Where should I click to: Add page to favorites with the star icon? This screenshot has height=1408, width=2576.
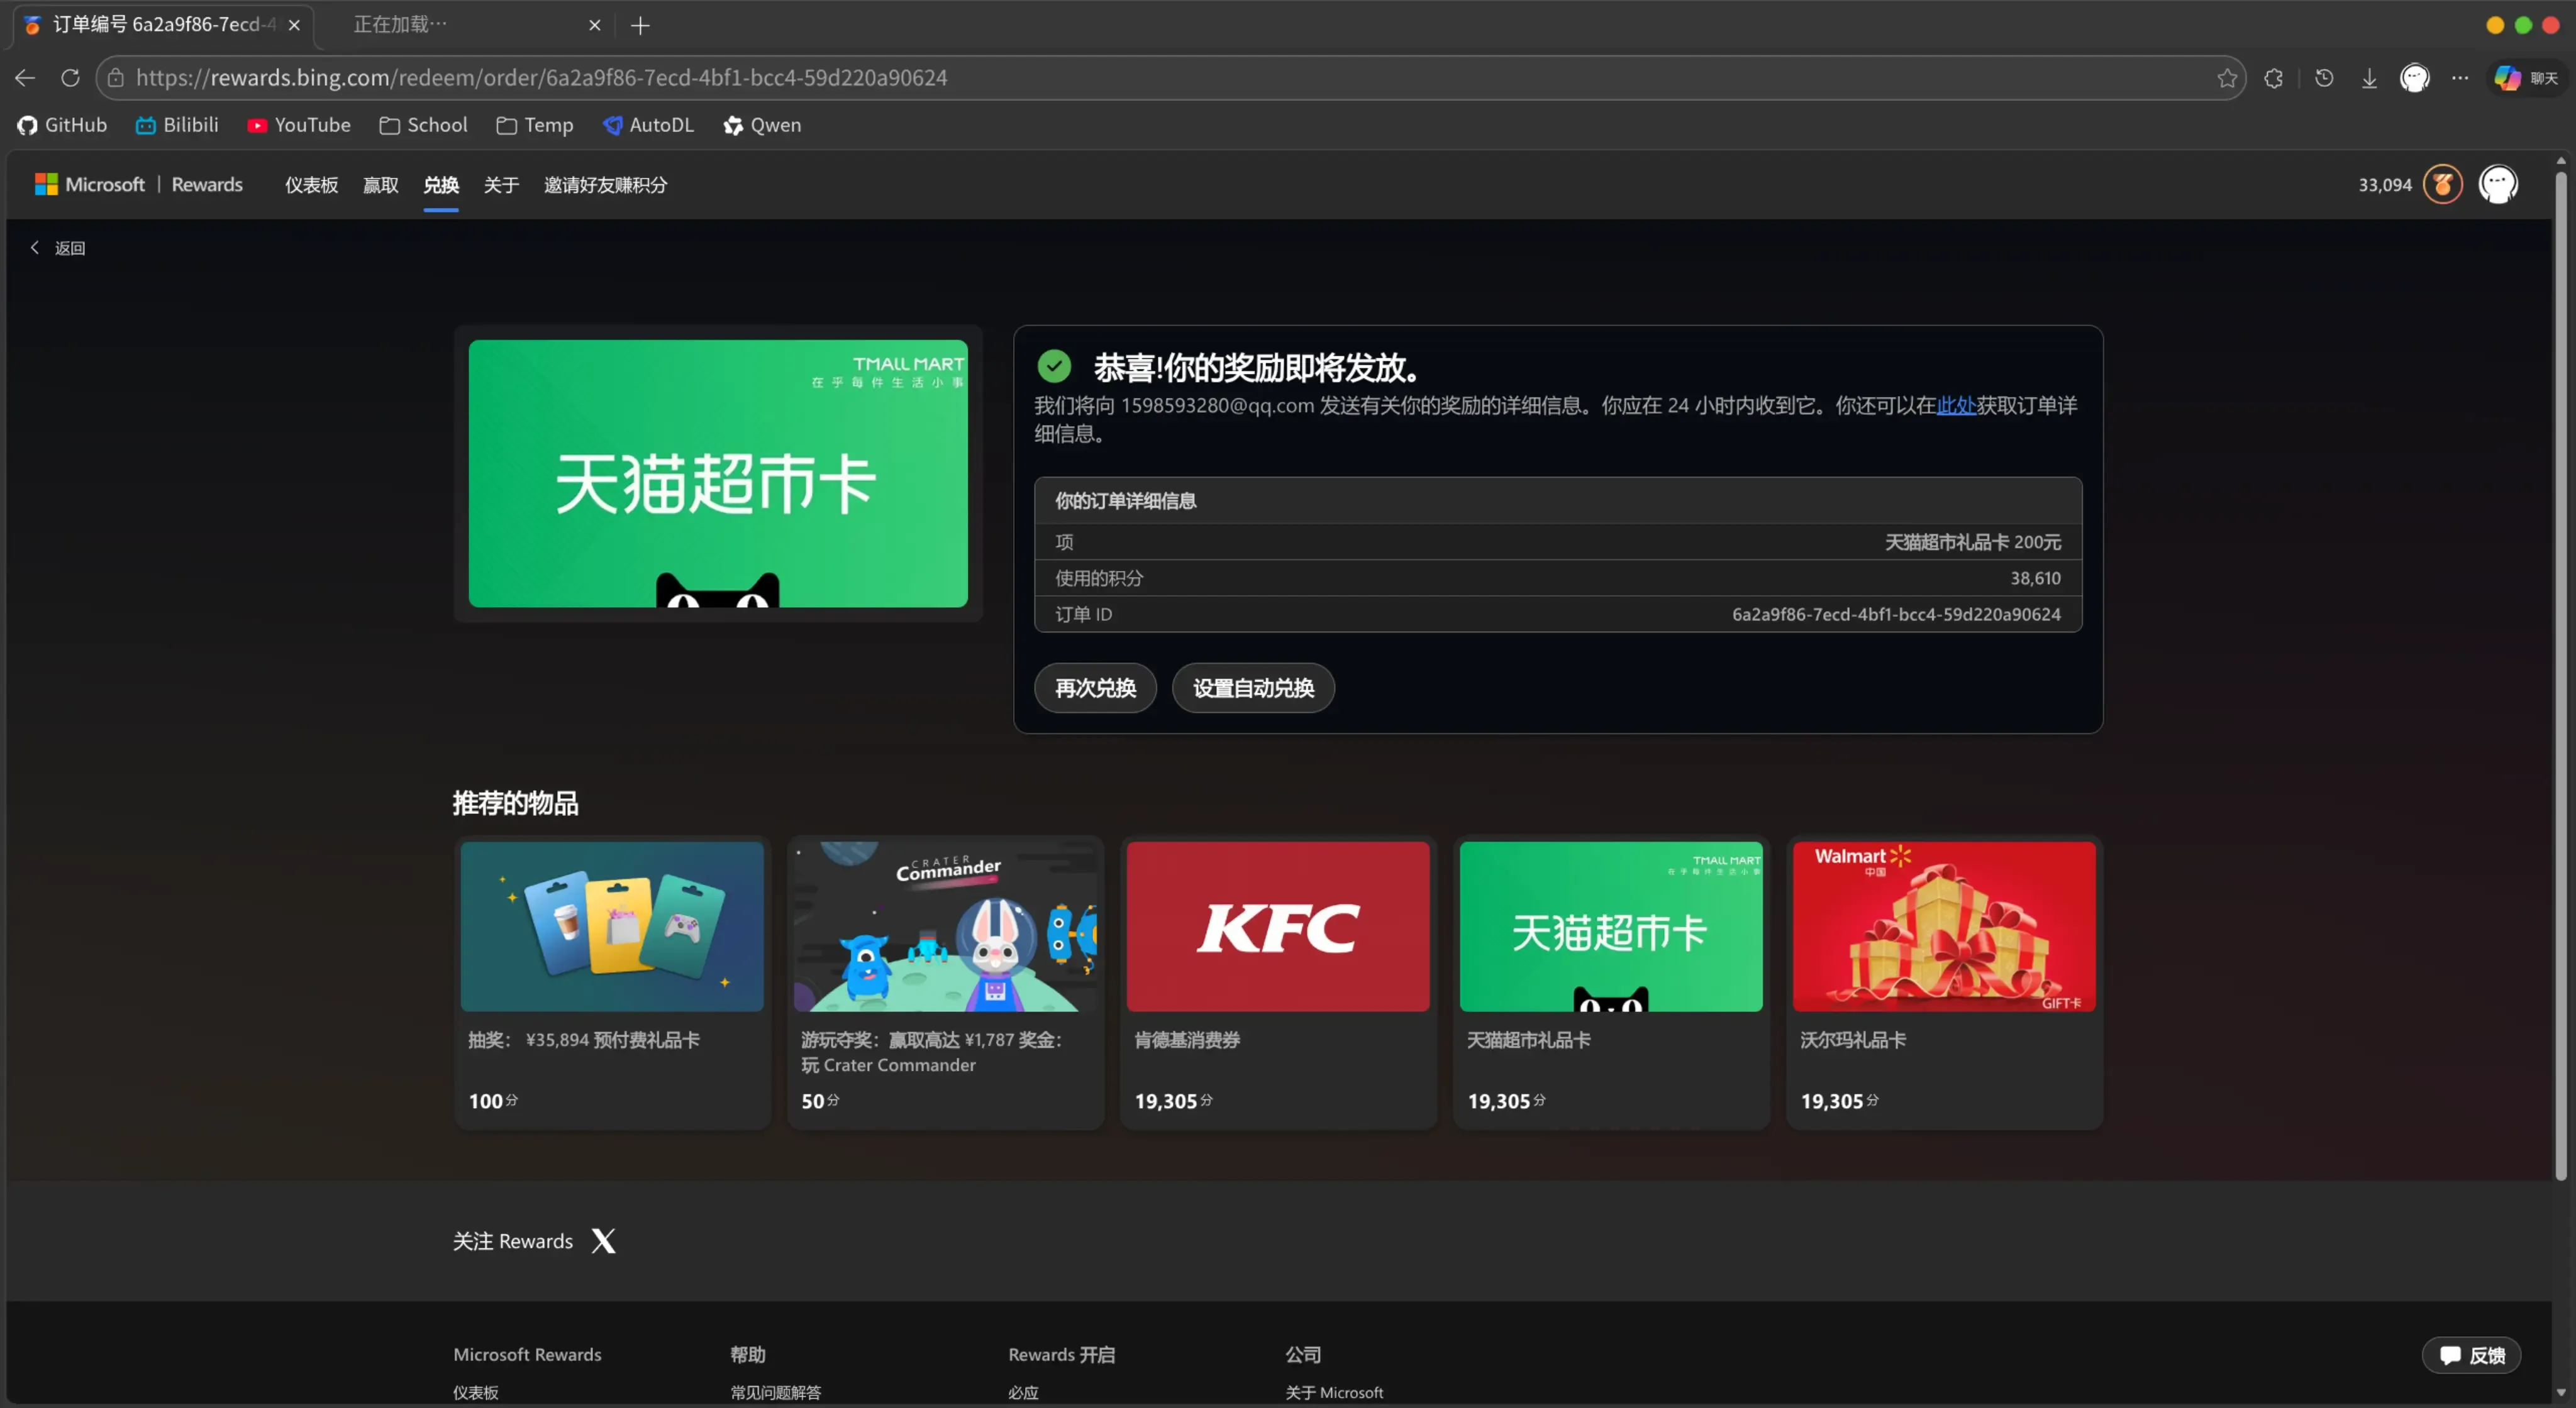click(x=2226, y=78)
